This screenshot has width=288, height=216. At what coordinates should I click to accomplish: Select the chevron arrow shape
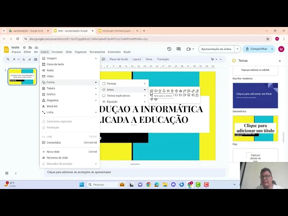click(180, 95)
